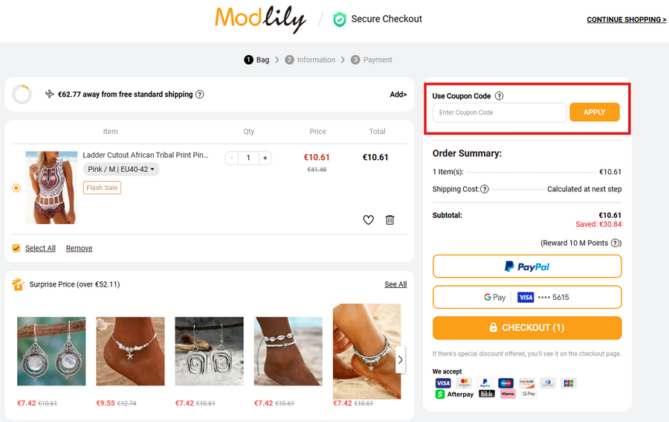Click the CHECKOUT (1) button
The height and width of the screenshot is (422, 669).
pyautogui.click(x=527, y=327)
